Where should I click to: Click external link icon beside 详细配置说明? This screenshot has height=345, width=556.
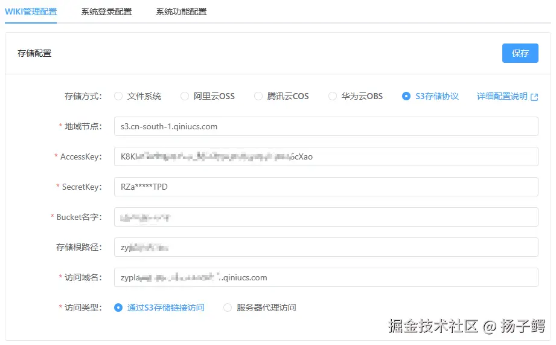tap(534, 97)
